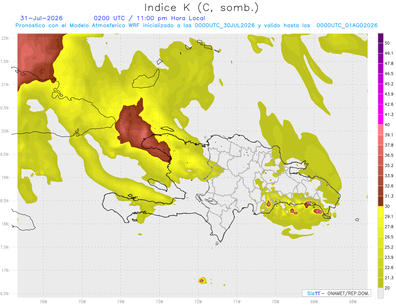Select the "71W" longitude label
The image size is (396, 306).
[237, 302]
